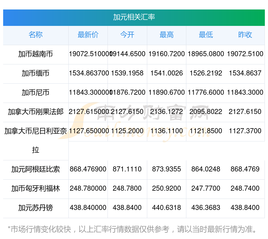The width and height of the screenshot is (268, 239).
Task: Click the 1526.2192 low value
Action: [206, 73]
